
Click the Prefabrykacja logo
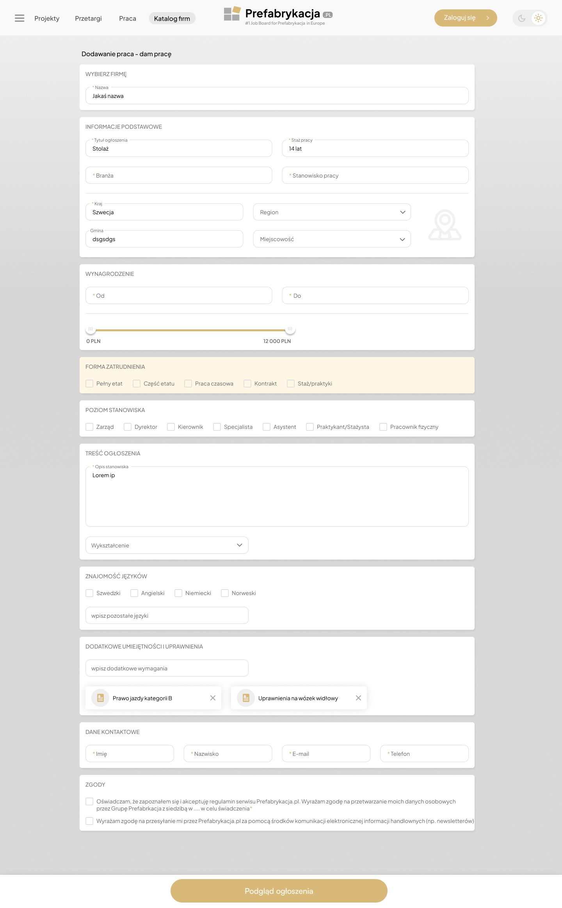(278, 16)
